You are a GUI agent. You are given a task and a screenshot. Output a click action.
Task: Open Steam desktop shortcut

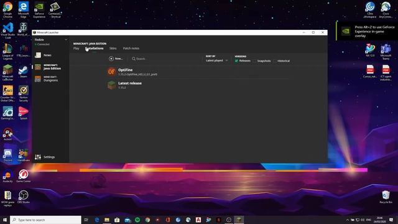click(24, 72)
